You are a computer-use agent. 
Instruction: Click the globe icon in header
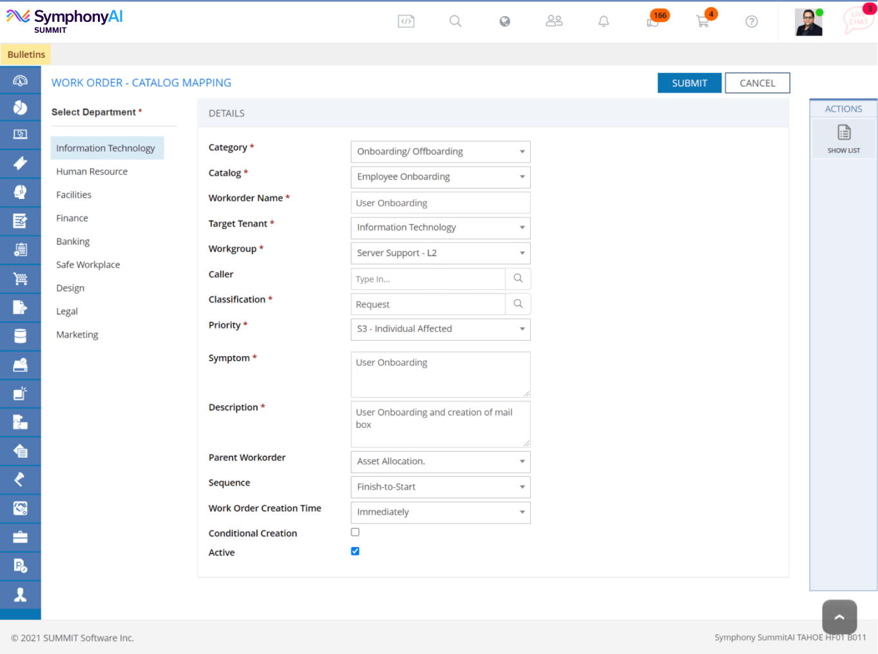505,21
